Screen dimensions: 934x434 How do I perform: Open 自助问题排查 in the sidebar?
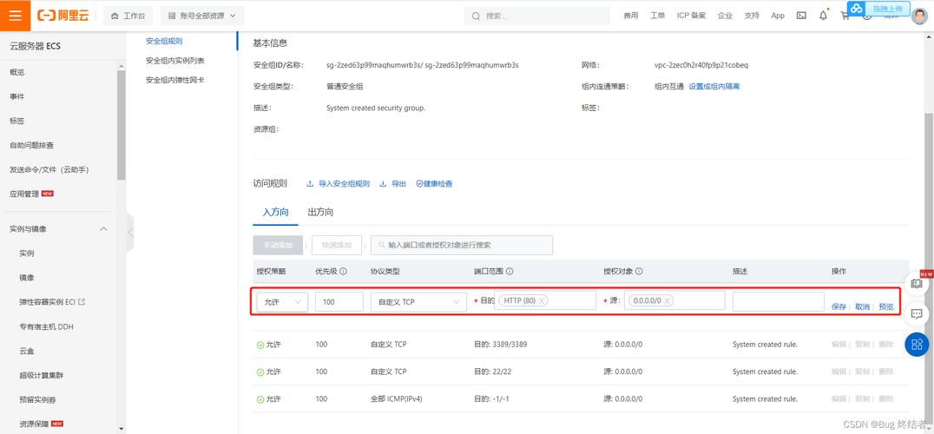[31, 145]
